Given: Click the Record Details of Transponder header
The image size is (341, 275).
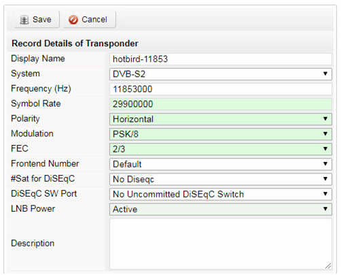Looking at the screenshot, I should [x=75, y=44].
